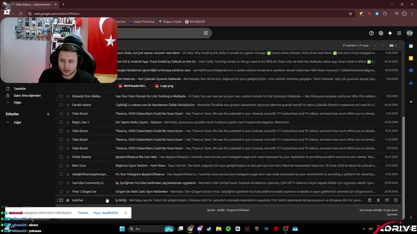This screenshot has height=234, width=417.
Task: Open Spotify from the taskbar
Action: [x=228, y=229]
